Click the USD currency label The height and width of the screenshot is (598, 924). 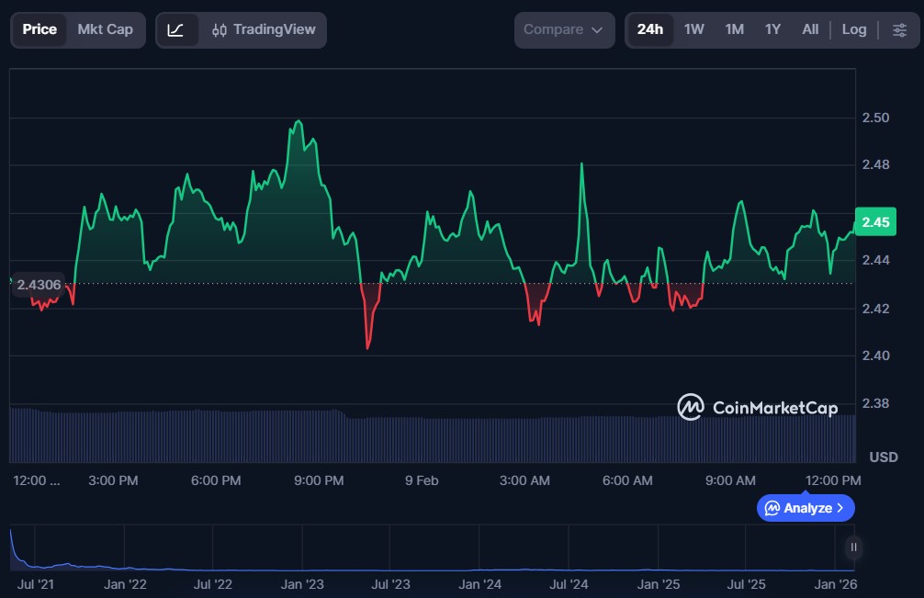click(x=883, y=457)
